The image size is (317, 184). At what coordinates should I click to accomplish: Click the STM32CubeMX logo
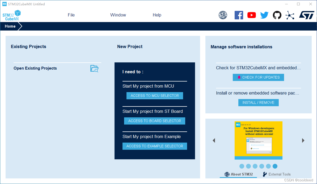12,15
